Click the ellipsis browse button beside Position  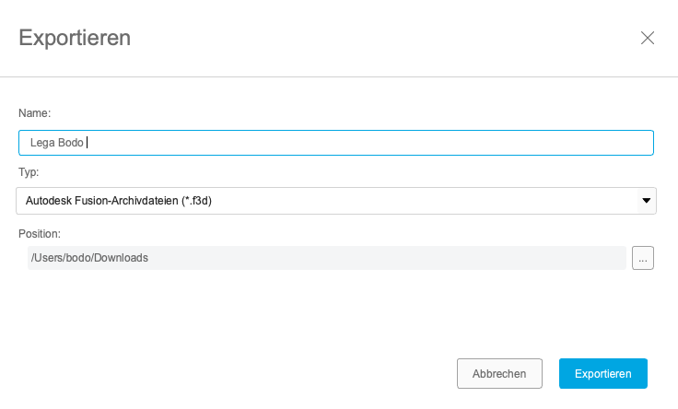coord(642,259)
